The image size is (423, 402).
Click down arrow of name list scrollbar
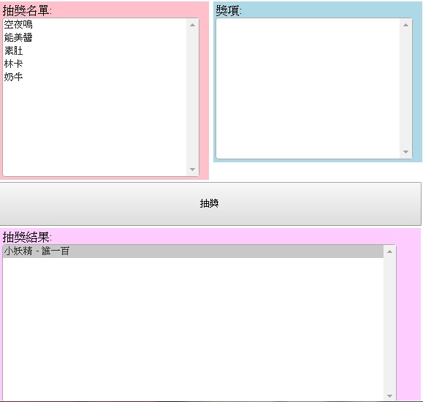[192, 170]
